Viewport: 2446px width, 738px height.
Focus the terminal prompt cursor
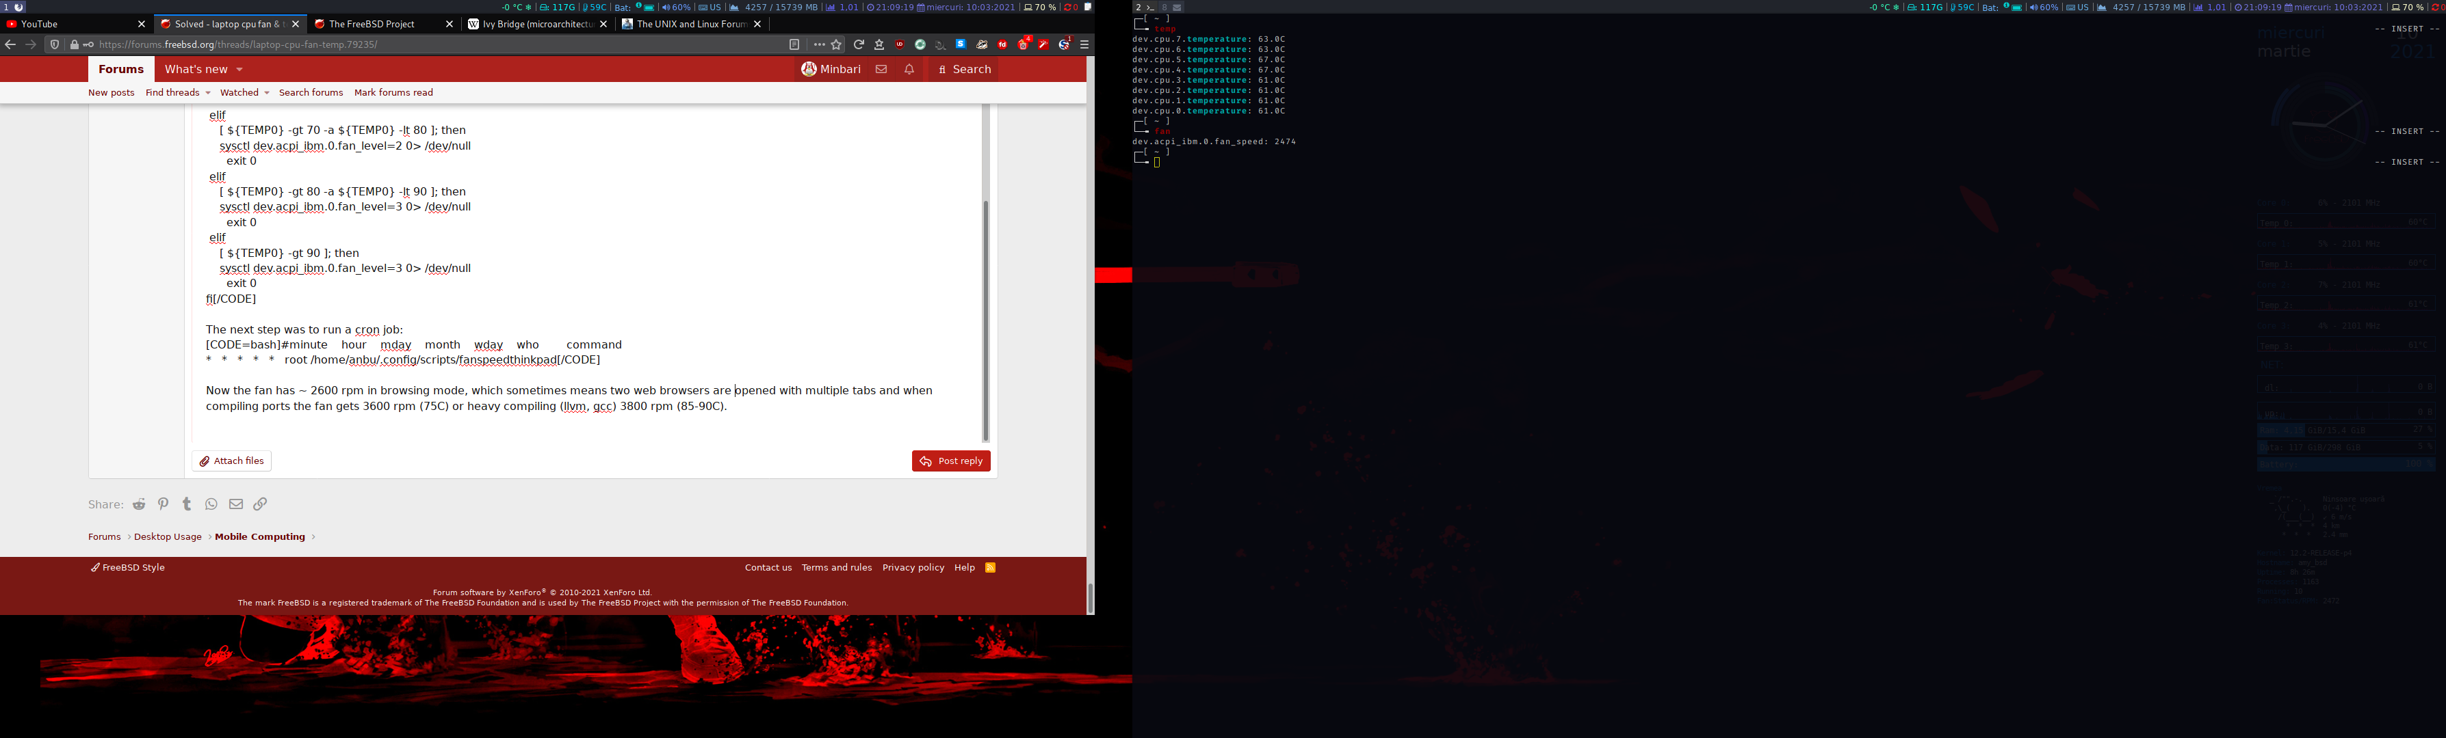(1156, 163)
